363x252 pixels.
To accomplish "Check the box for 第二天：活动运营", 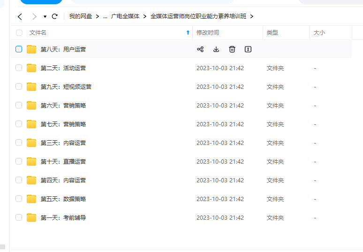I will 19,68.
